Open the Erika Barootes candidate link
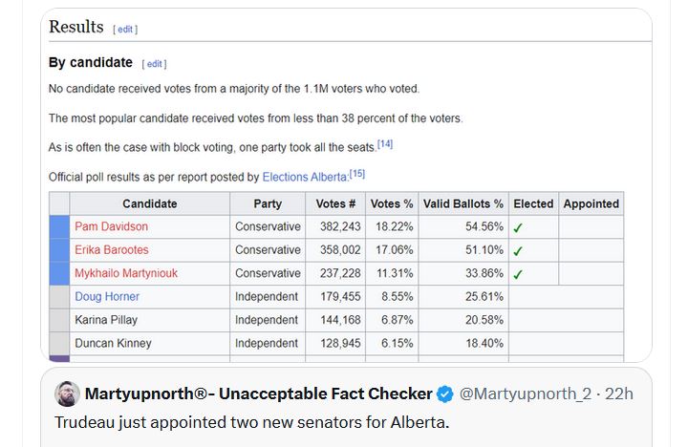688x447 pixels. click(x=112, y=250)
